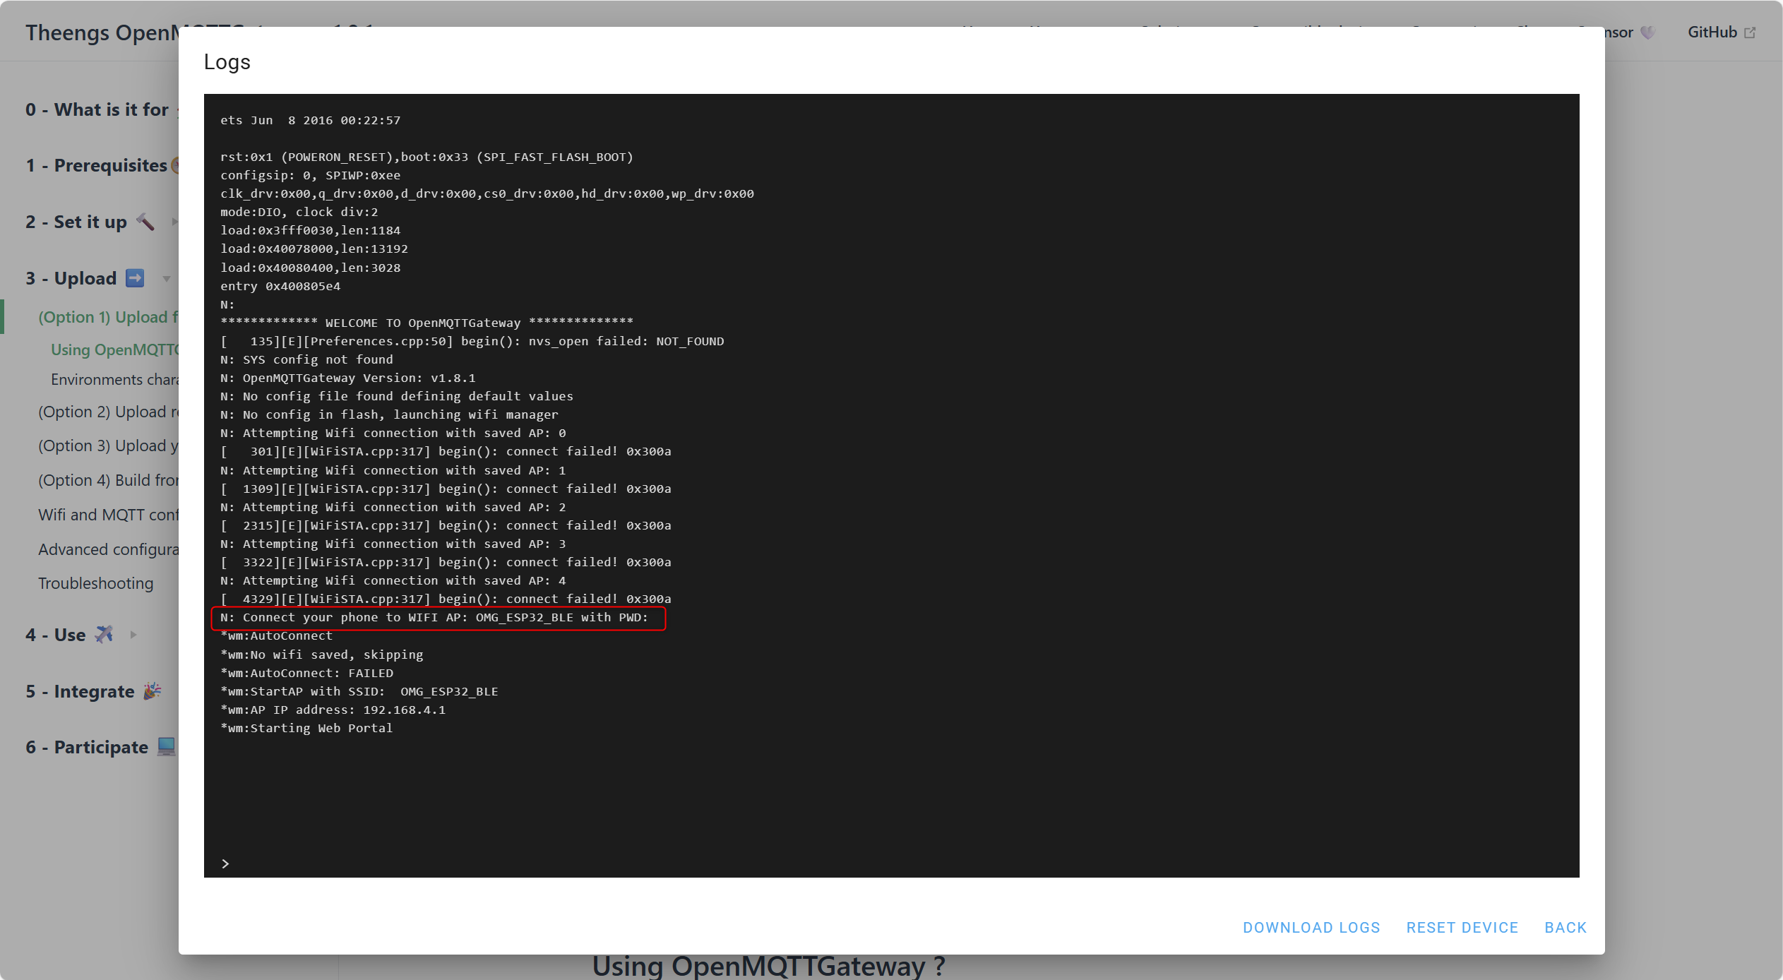This screenshot has width=1783, height=980.
Task: Click the hammer icon beside Set it up
Action: (145, 222)
